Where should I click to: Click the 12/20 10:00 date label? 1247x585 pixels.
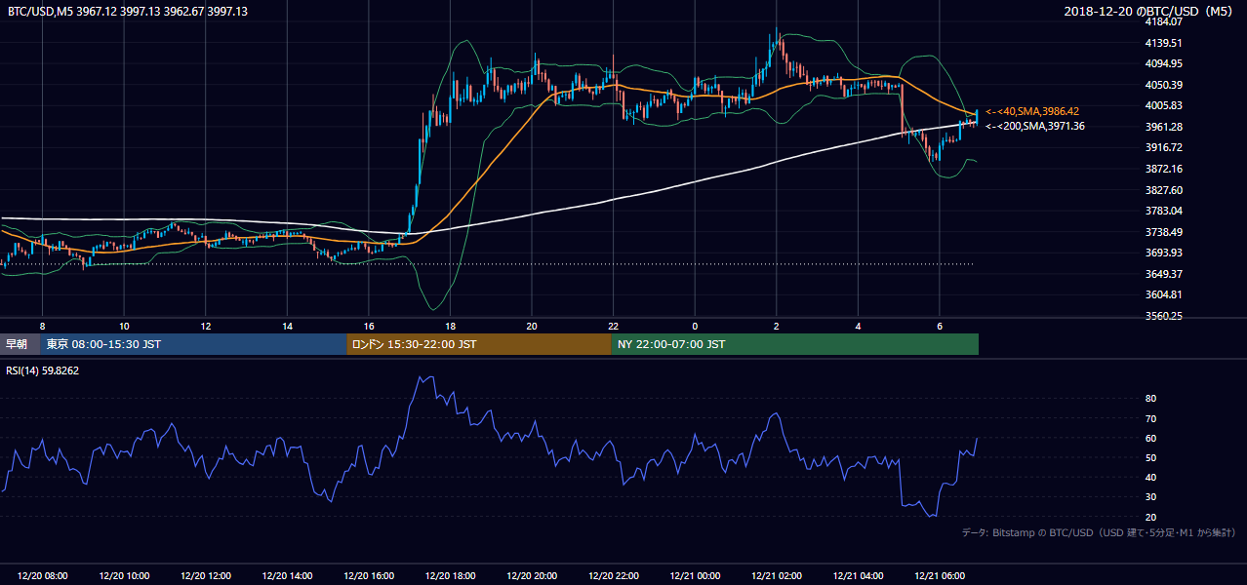pos(124,576)
